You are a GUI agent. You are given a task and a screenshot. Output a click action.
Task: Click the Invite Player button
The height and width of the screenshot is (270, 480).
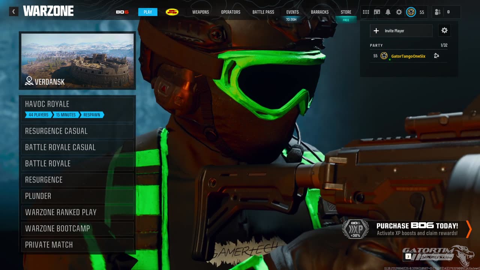[x=401, y=31]
